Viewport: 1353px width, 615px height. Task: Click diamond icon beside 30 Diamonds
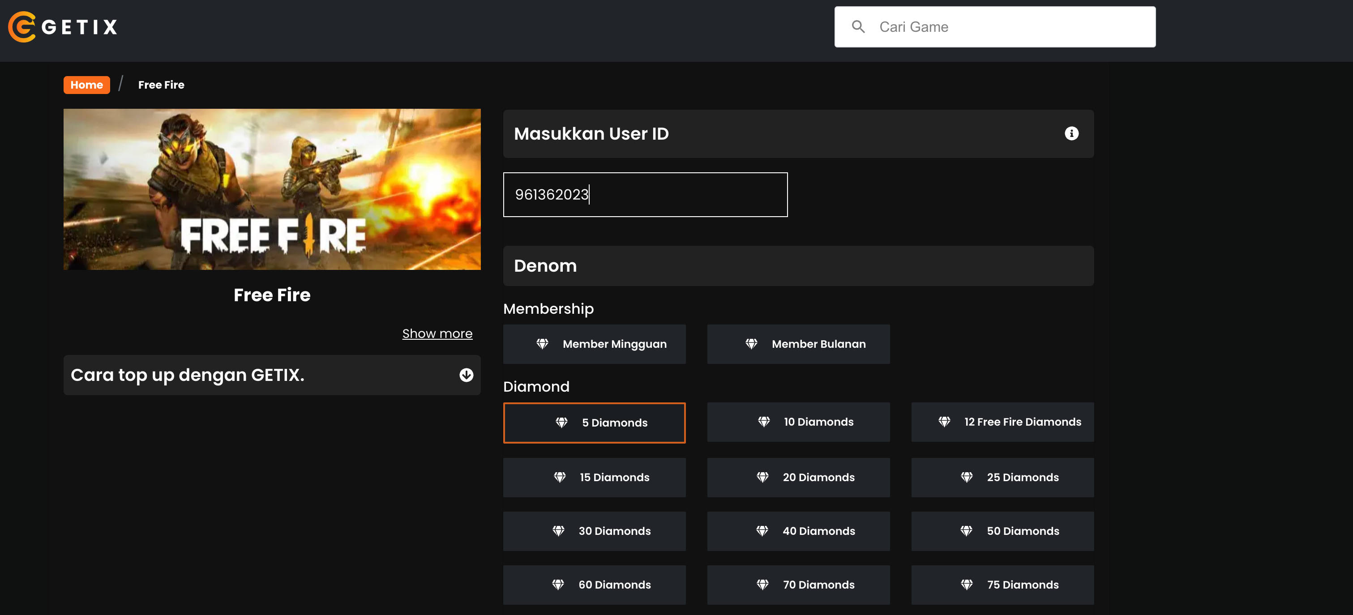pyautogui.click(x=558, y=531)
